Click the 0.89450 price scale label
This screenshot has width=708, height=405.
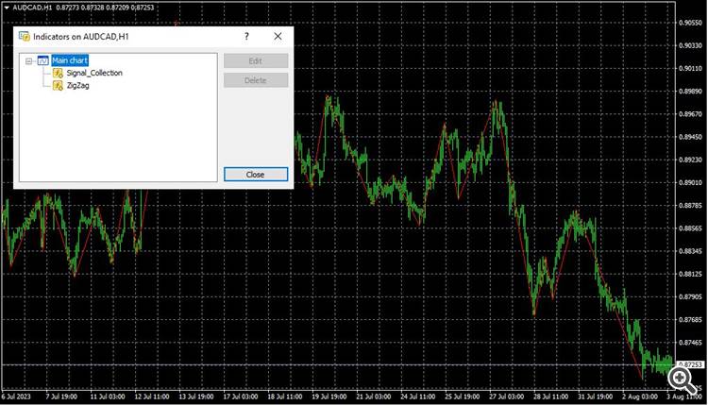point(691,137)
